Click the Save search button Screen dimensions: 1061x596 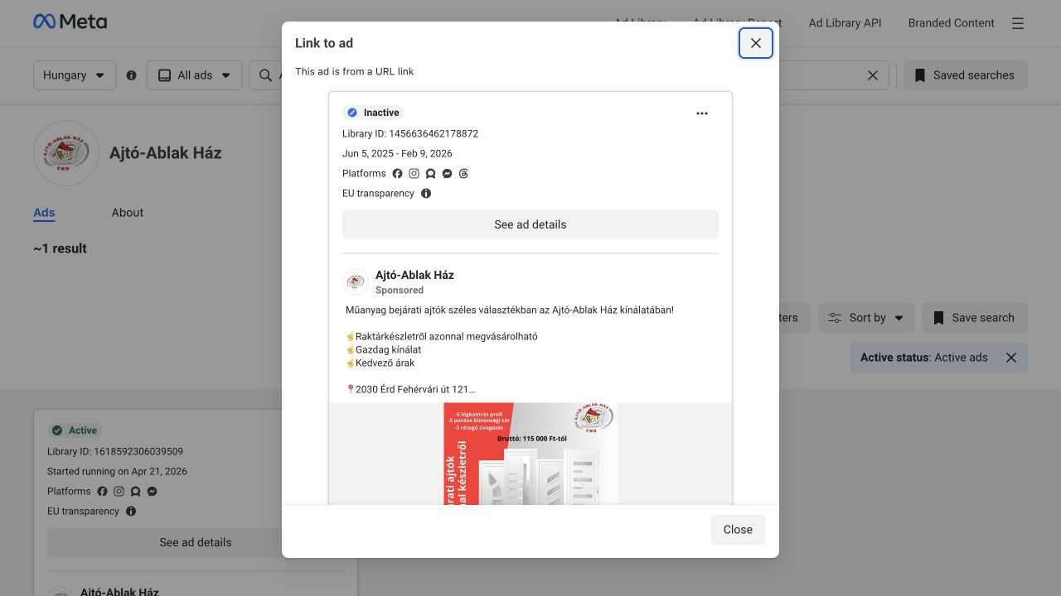click(x=974, y=318)
